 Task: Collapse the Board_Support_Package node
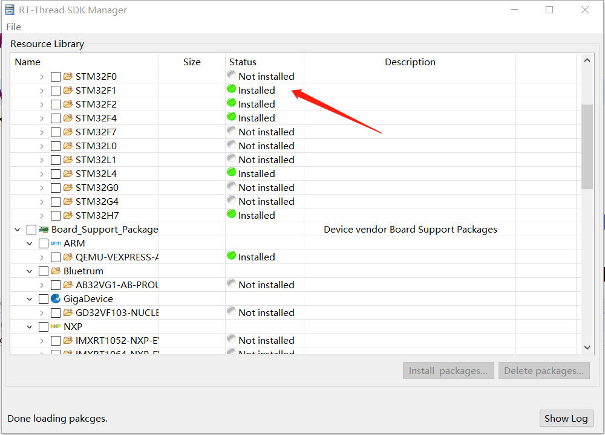[18, 230]
